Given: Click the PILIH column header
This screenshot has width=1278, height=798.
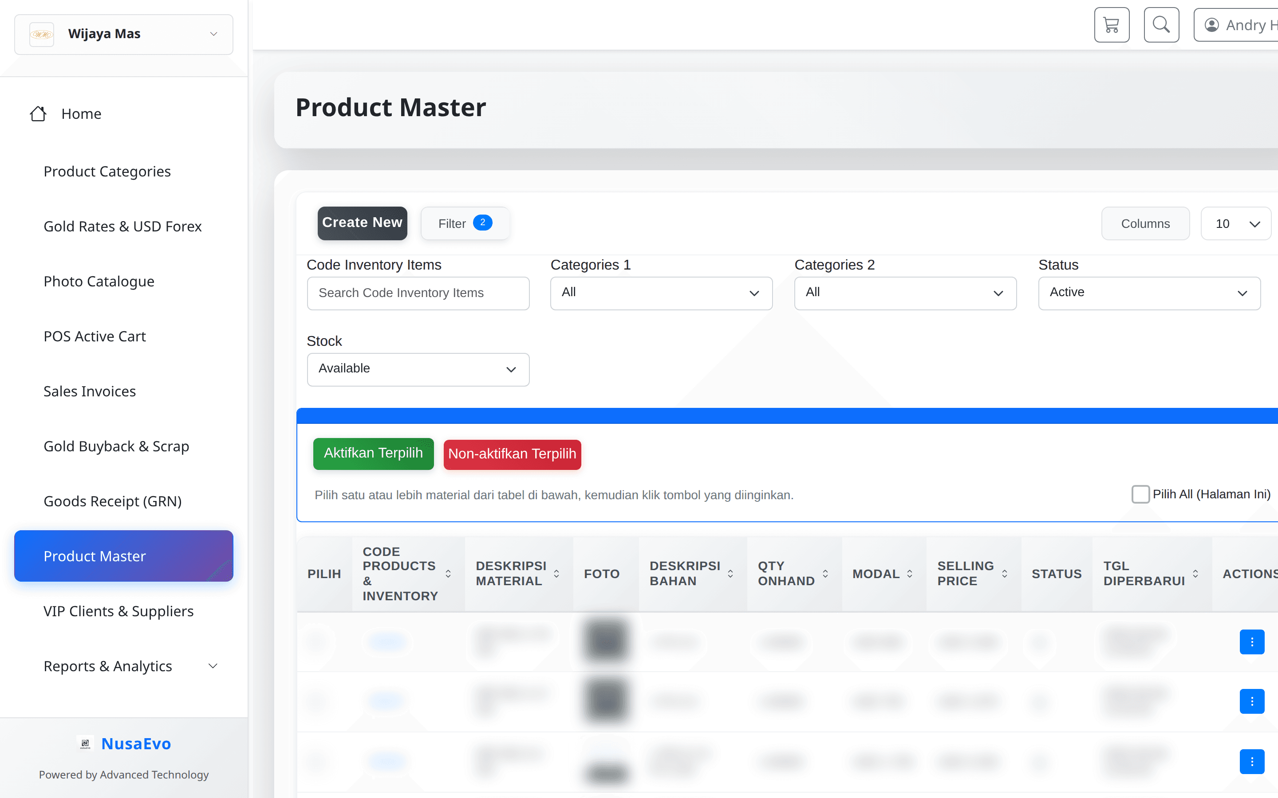Looking at the screenshot, I should pyautogui.click(x=324, y=574).
